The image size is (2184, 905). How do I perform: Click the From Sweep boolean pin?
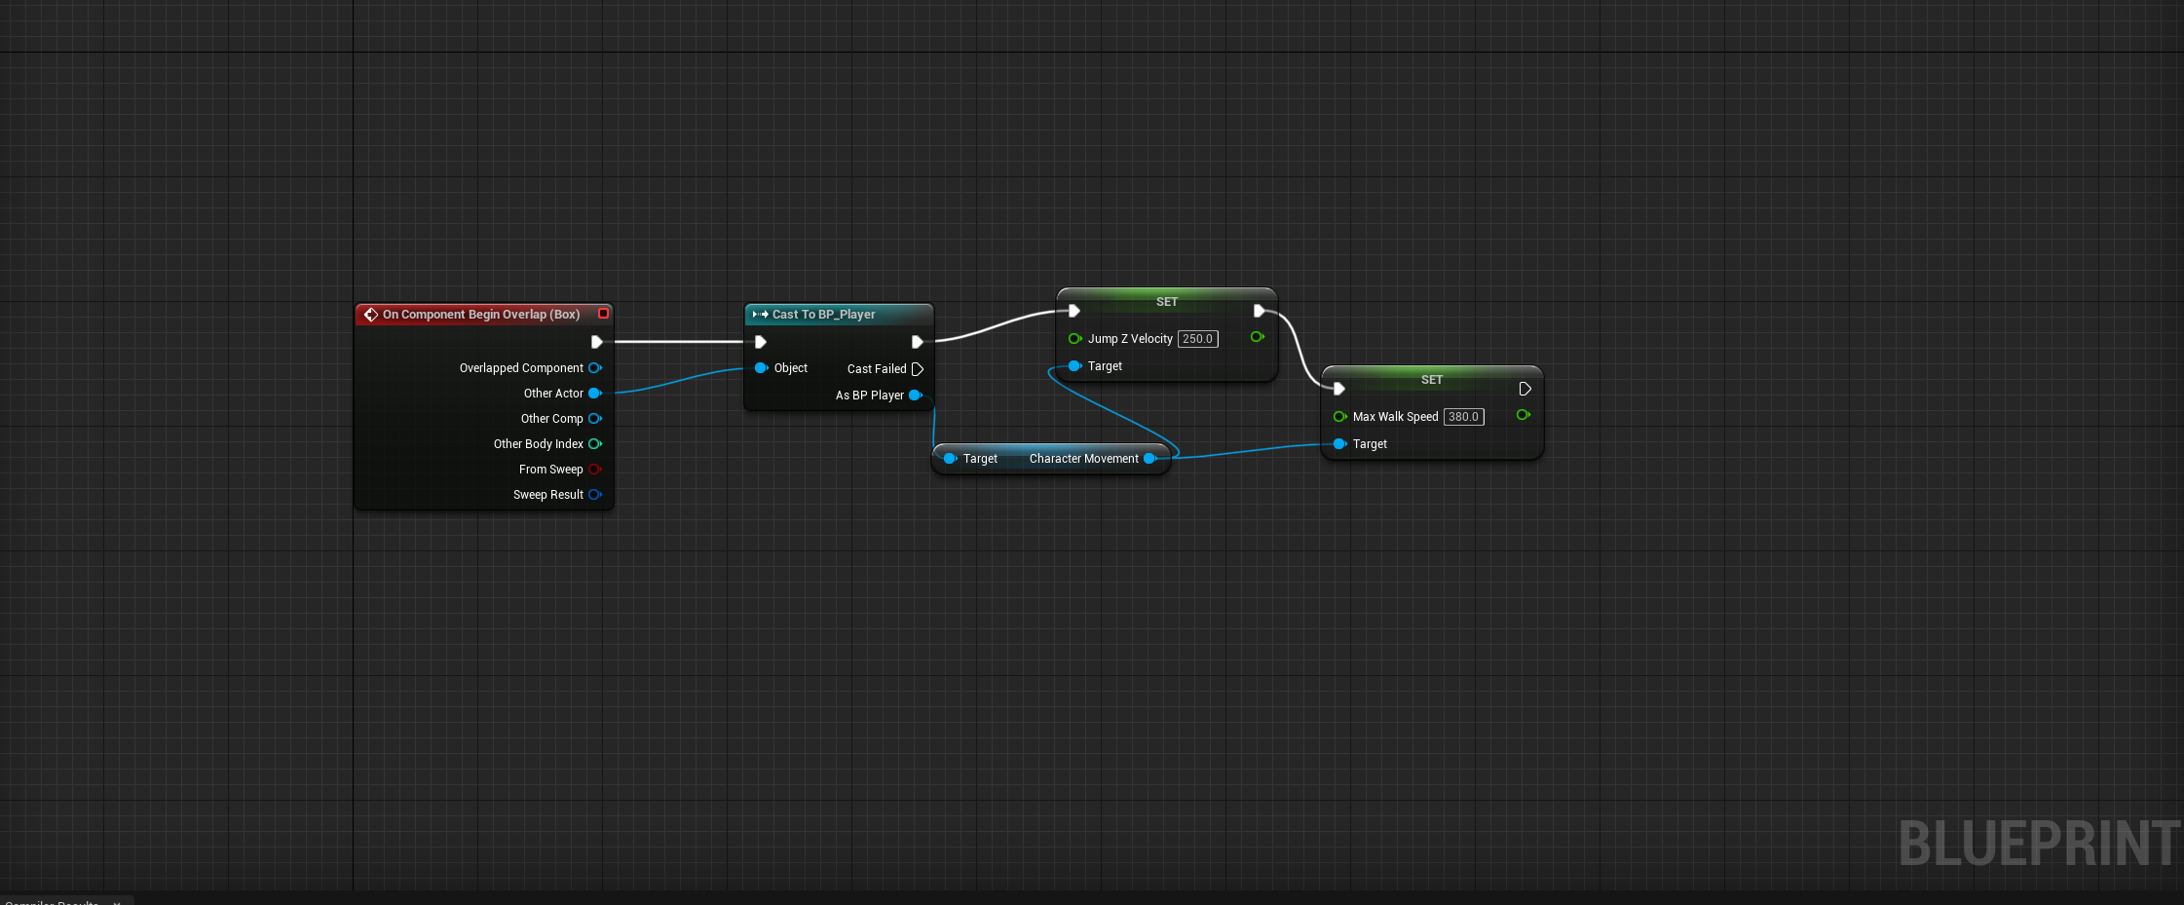click(594, 470)
